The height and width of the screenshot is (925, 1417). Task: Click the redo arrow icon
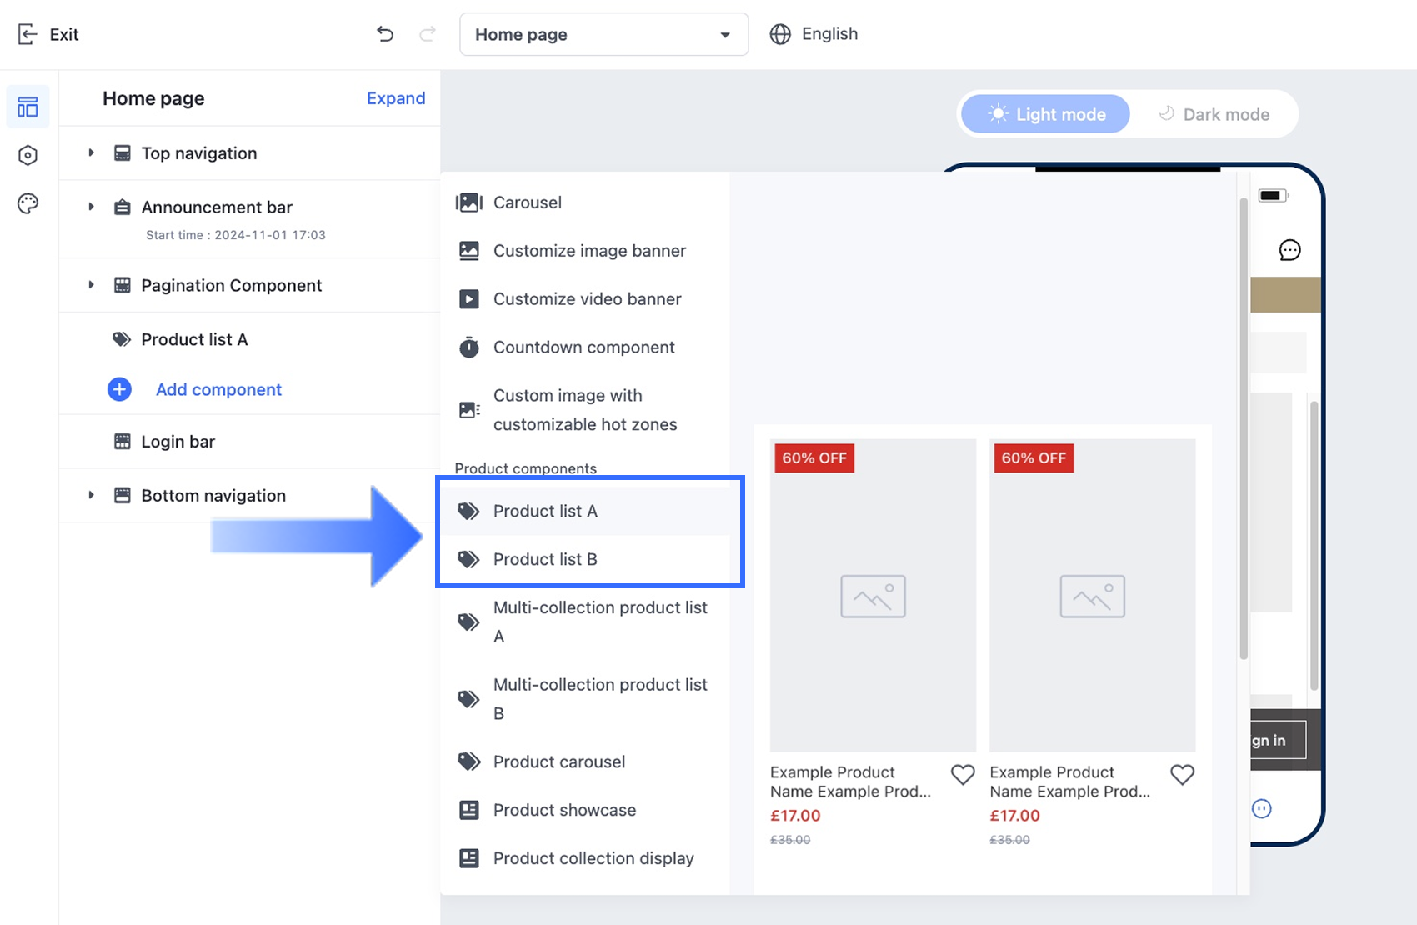click(428, 34)
